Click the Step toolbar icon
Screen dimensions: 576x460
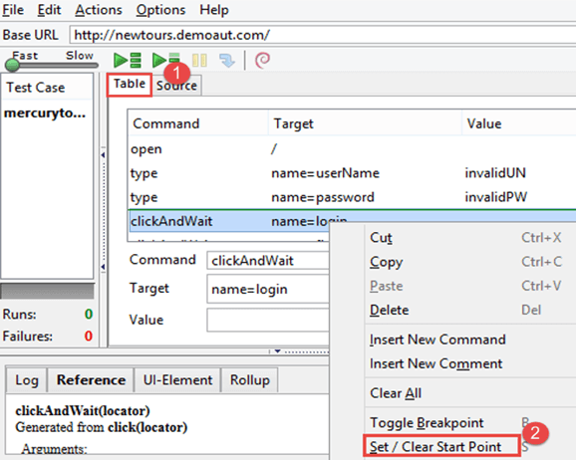(x=227, y=61)
